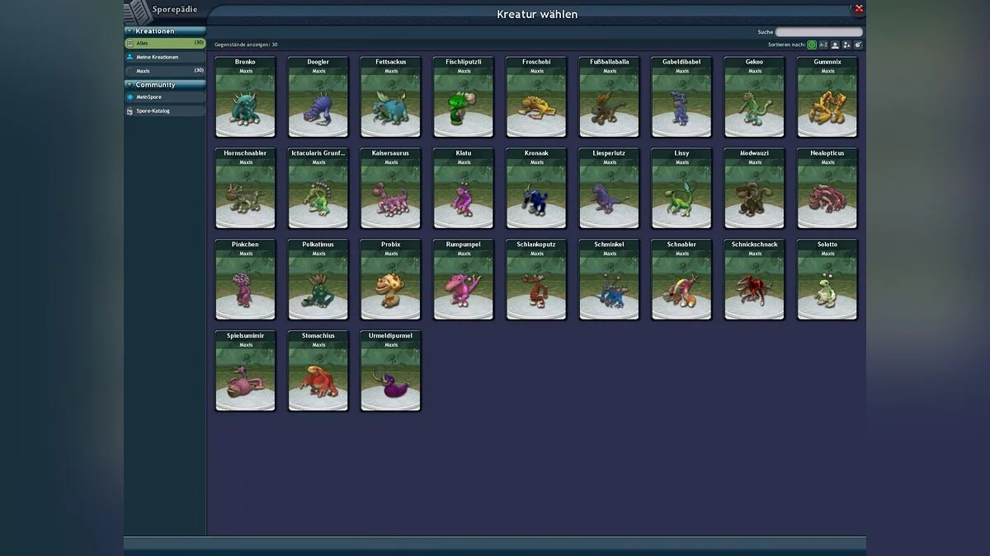Select the Alles filter

point(165,43)
